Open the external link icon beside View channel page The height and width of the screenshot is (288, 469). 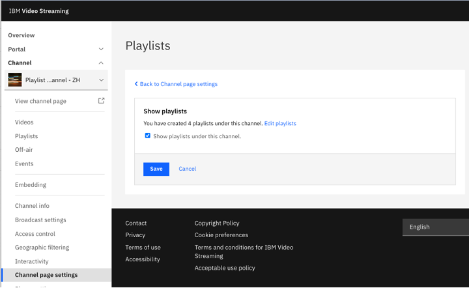click(102, 101)
